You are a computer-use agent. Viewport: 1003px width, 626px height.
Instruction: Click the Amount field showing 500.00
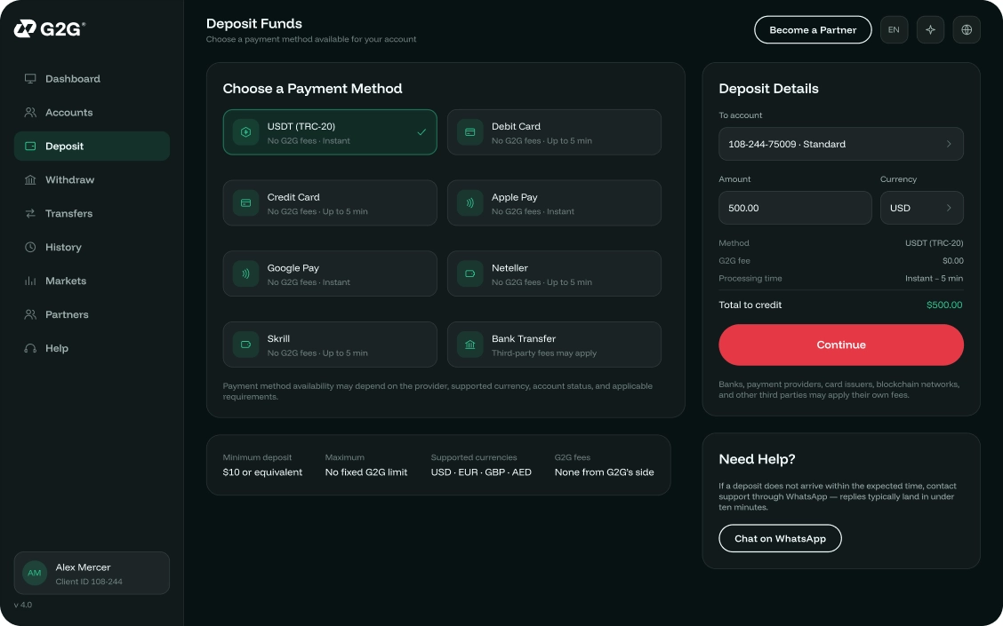(x=795, y=209)
